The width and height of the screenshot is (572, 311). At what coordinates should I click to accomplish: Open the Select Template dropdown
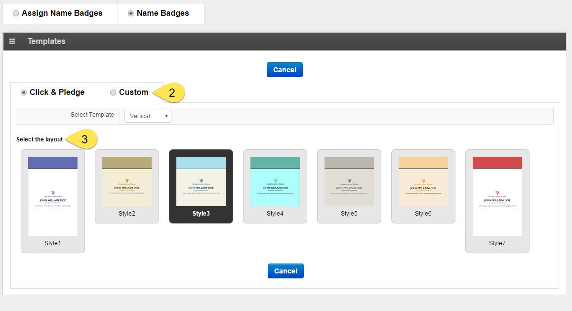click(x=148, y=116)
